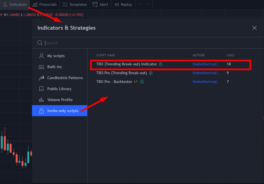Click the lock icon beside TBO Pro (Trending Break-out)
264x184 pixels.
coord(150,73)
